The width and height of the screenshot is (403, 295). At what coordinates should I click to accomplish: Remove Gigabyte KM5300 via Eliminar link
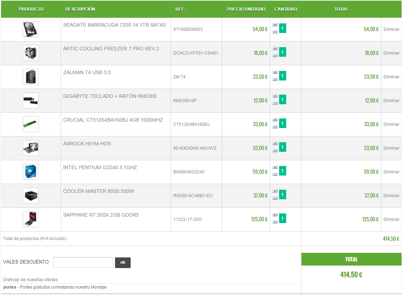pos(391,100)
